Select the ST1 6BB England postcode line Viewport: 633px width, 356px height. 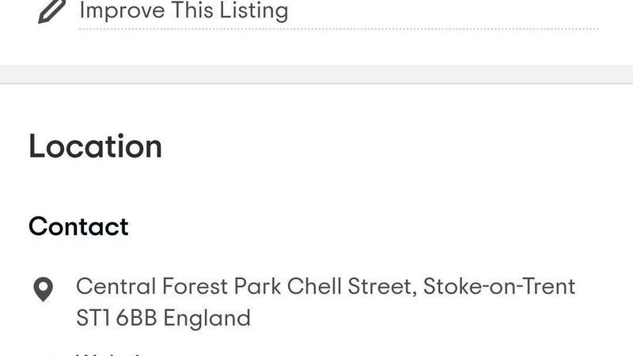pyautogui.click(x=163, y=318)
